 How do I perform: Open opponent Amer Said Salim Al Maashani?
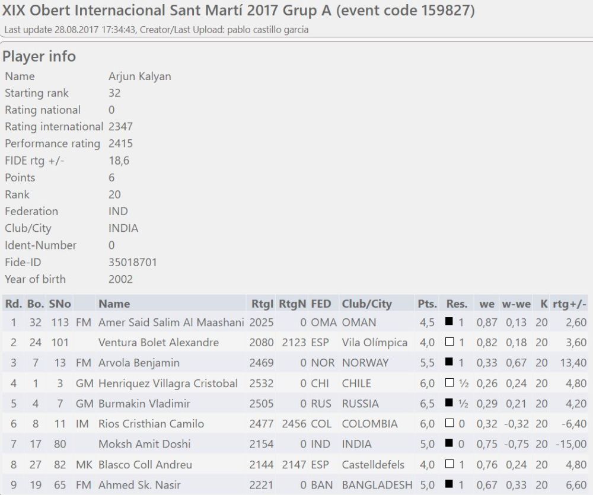point(171,322)
